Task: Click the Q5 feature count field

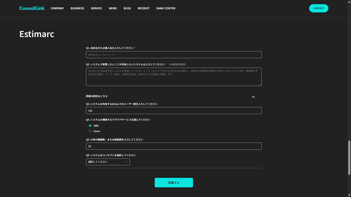Action: point(174,146)
